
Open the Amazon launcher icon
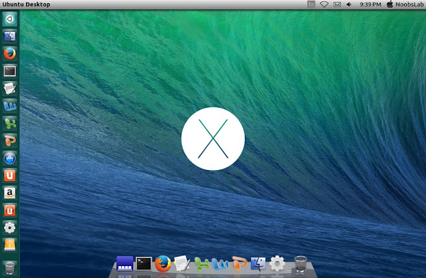click(x=10, y=193)
